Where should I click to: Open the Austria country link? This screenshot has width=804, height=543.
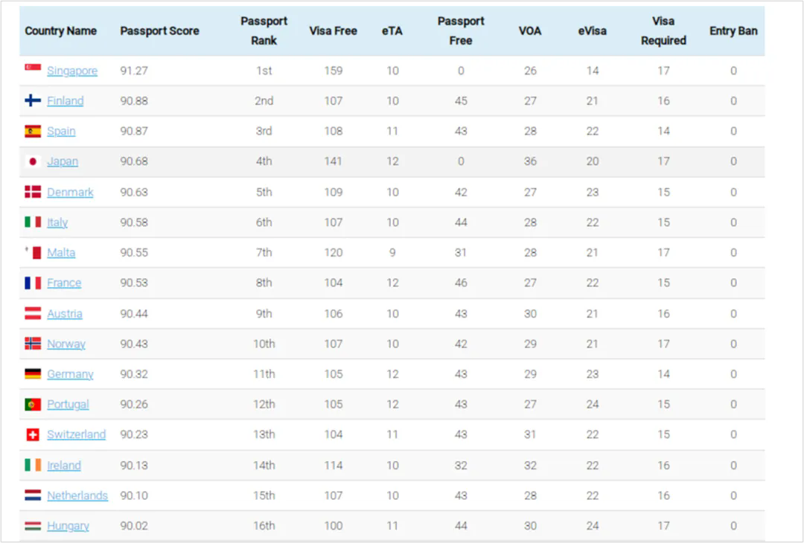click(65, 313)
